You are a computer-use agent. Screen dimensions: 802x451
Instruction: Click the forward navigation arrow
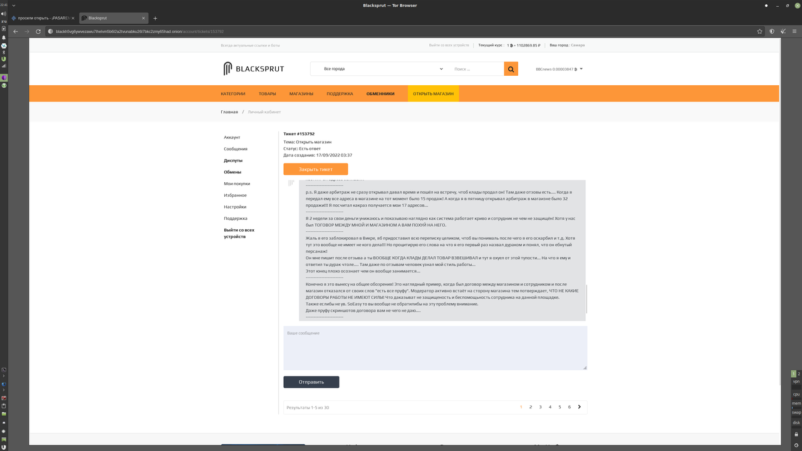click(x=27, y=31)
